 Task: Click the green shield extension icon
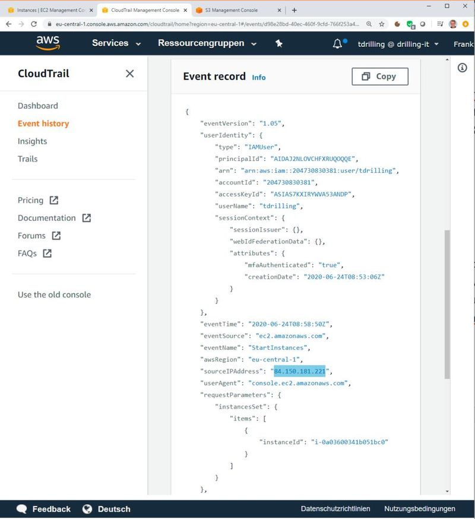[410, 24]
